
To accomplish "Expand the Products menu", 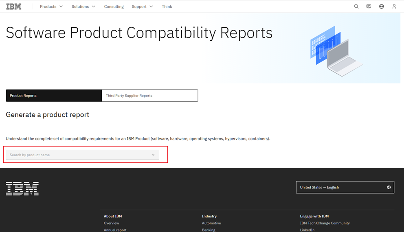I will pyautogui.click(x=51, y=7).
